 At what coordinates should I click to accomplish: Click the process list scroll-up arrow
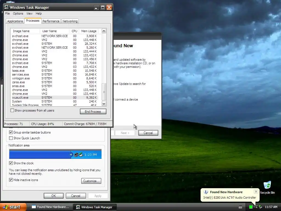point(104,31)
